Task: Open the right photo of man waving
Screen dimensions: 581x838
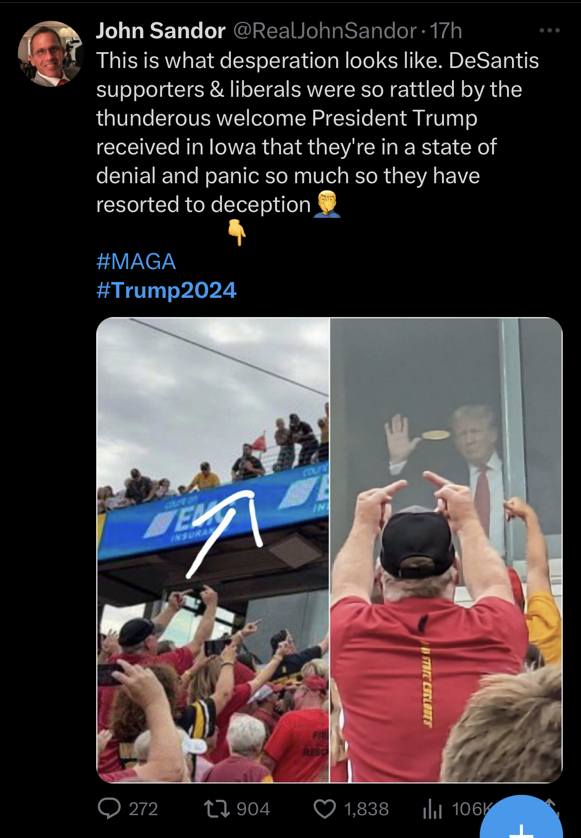Action: coord(446,550)
